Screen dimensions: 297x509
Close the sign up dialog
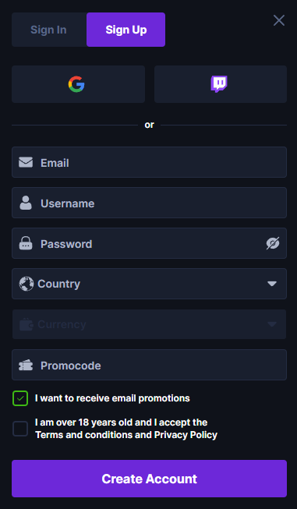tap(279, 20)
